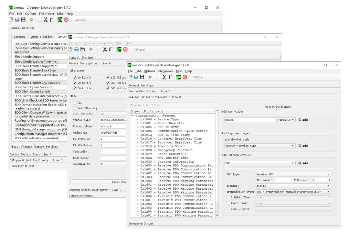Switch to the Queue & Buffer tab
Viewport: 349px width, 233px height.
(x=41, y=37)
